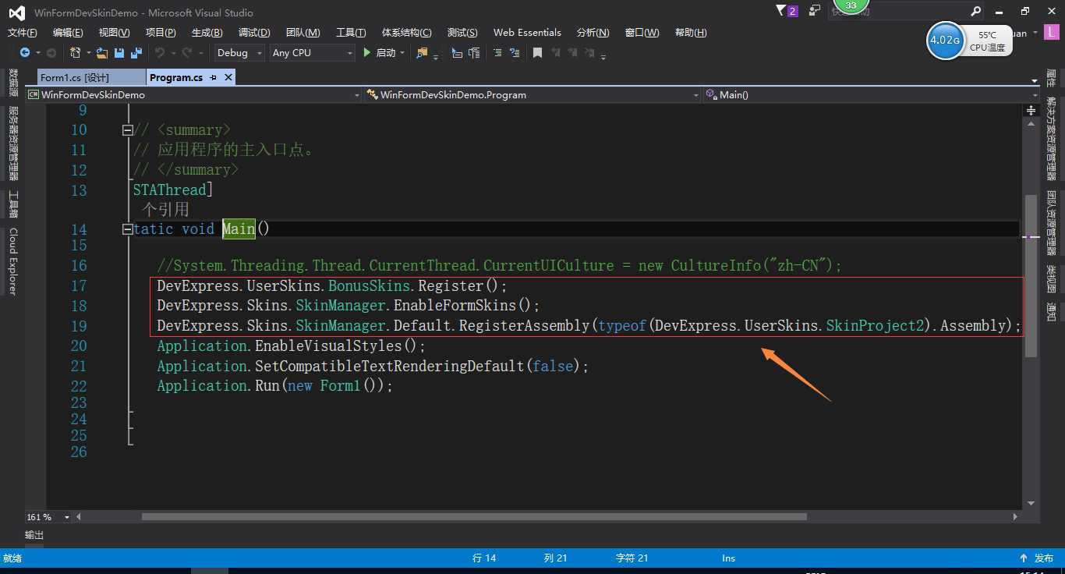Click the Ins status bar indicator
1065x574 pixels.
728,558
